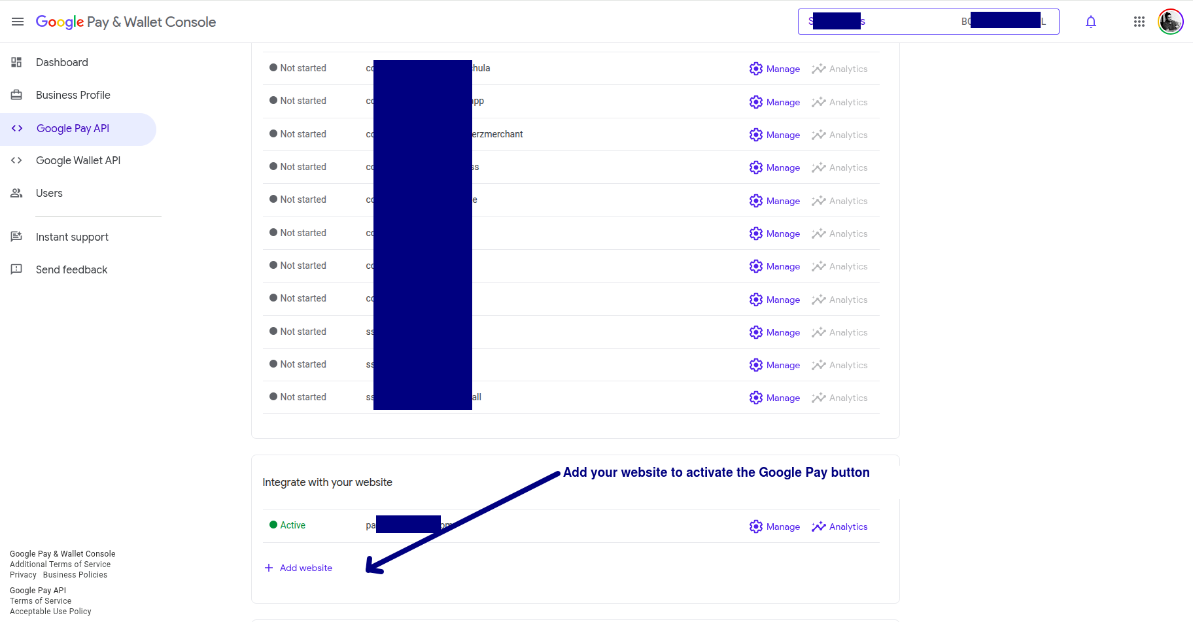Image resolution: width=1193 pixels, height=622 pixels.
Task: Open the Acceptable Use Policy link
Action: [50, 612]
